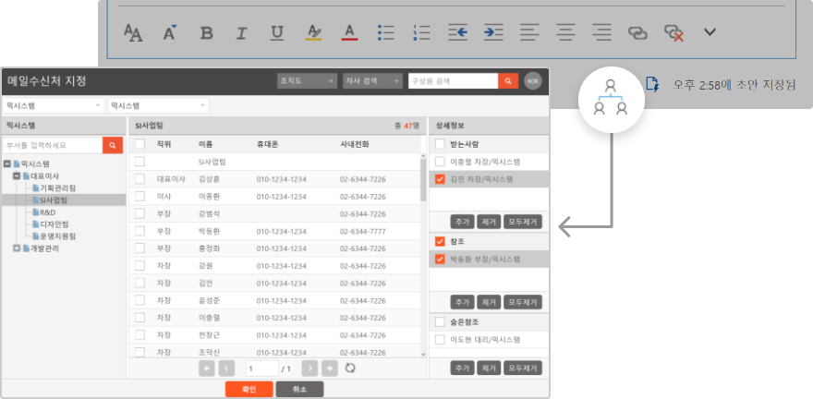Click the 취소 button
Image resolution: width=813 pixels, height=399 pixels.
click(x=299, y=389)
